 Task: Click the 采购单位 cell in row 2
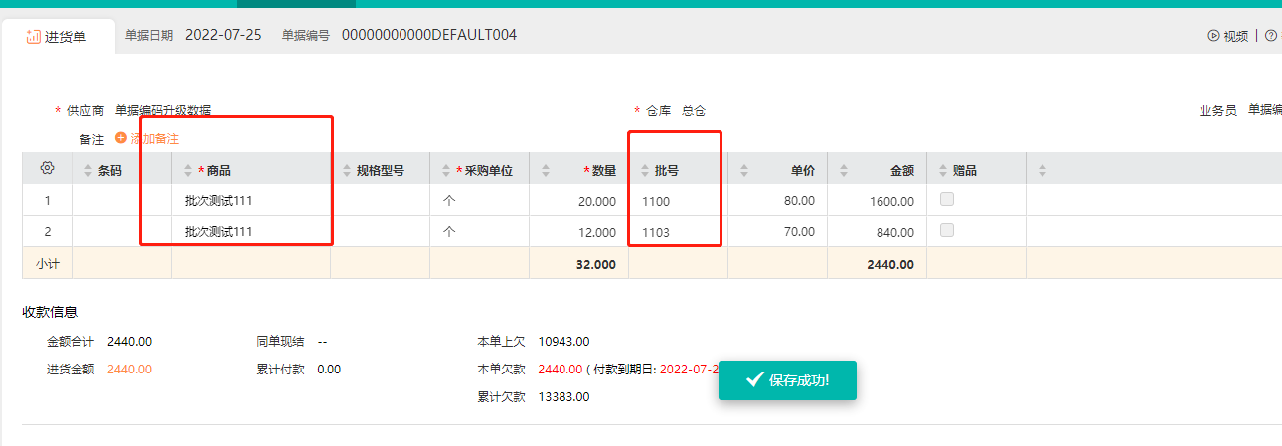[x=479, y=232]
